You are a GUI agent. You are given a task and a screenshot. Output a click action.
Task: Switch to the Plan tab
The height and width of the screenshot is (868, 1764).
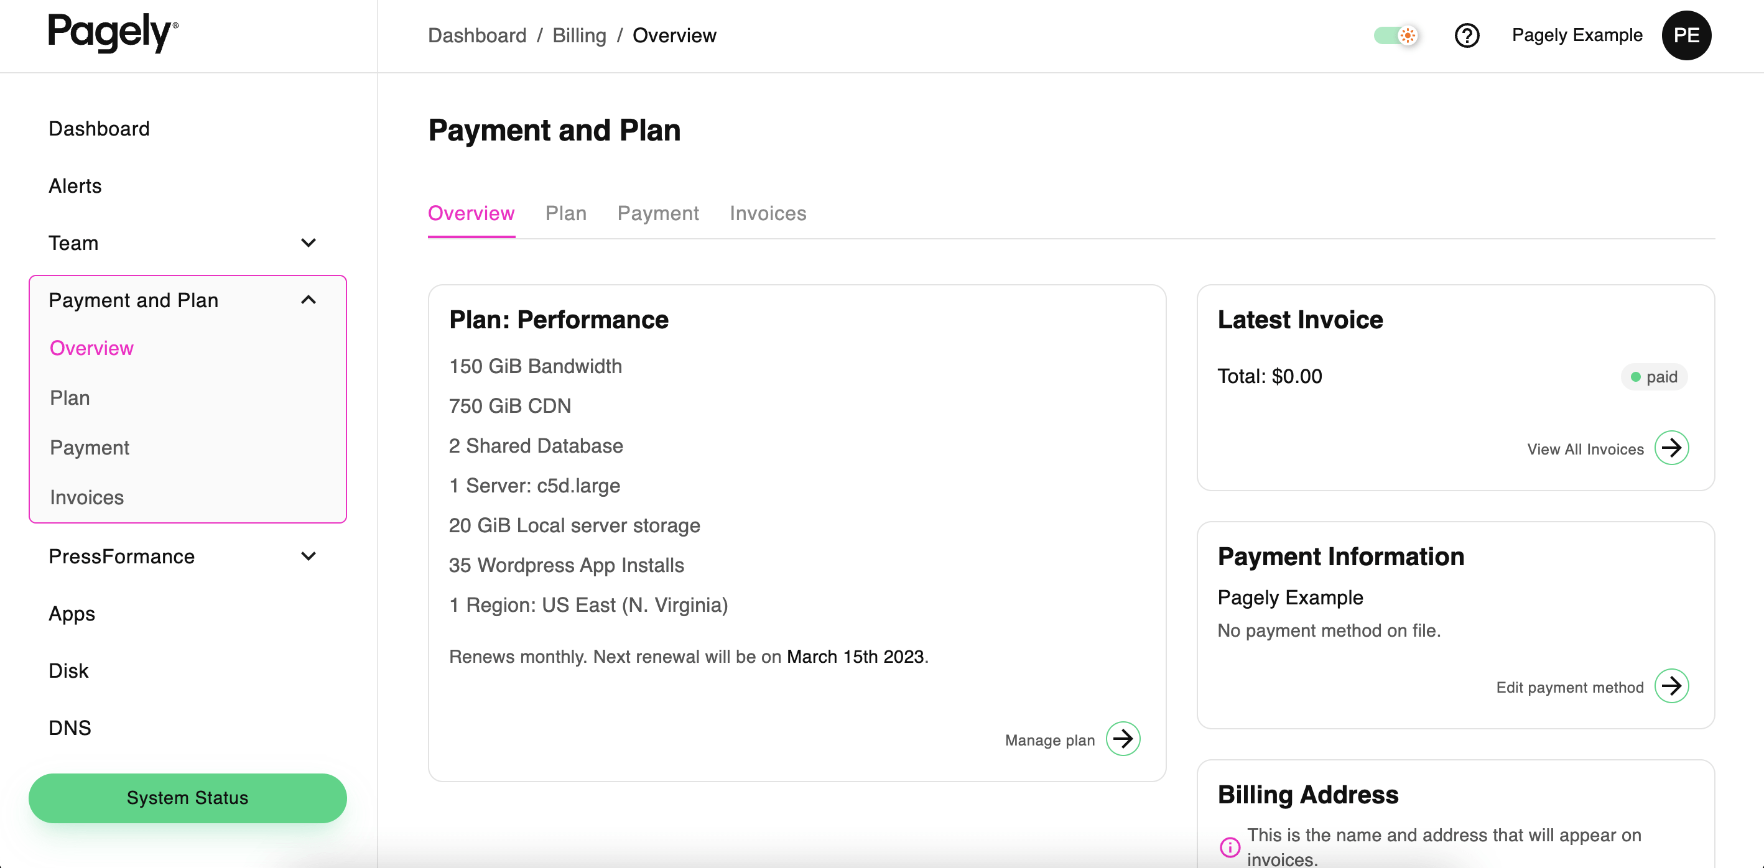(x=565, y=213)
